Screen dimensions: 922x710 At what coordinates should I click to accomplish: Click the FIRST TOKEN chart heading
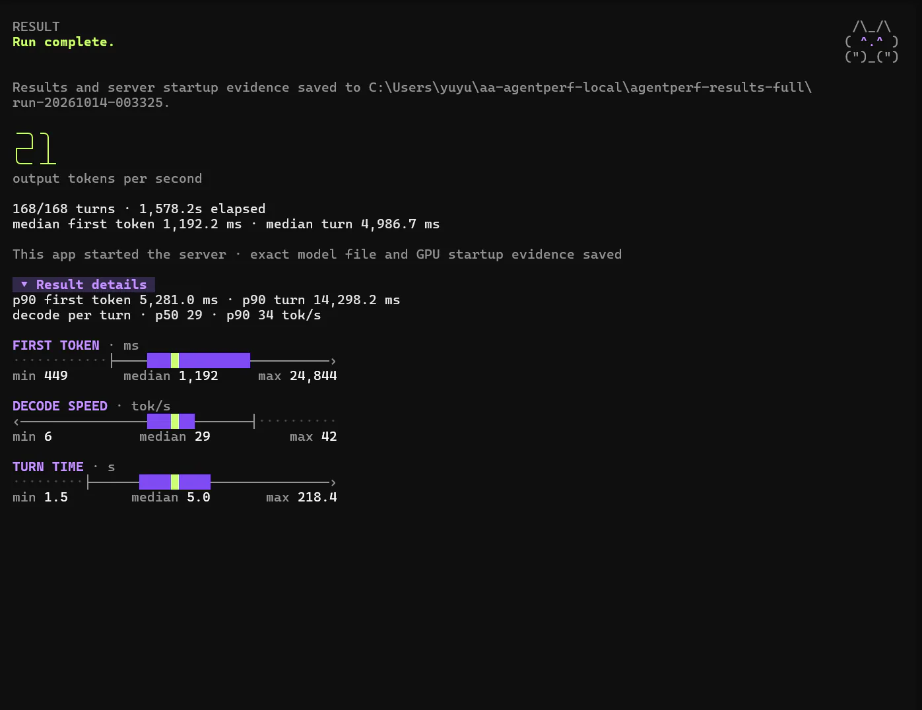tap(56, 346)
